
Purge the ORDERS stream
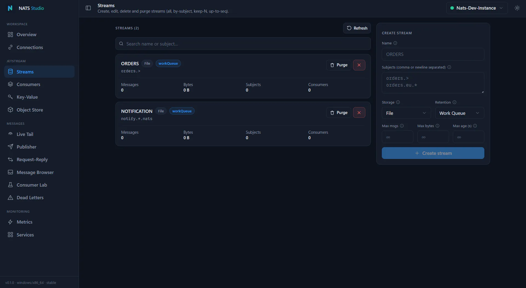point(339,65)
